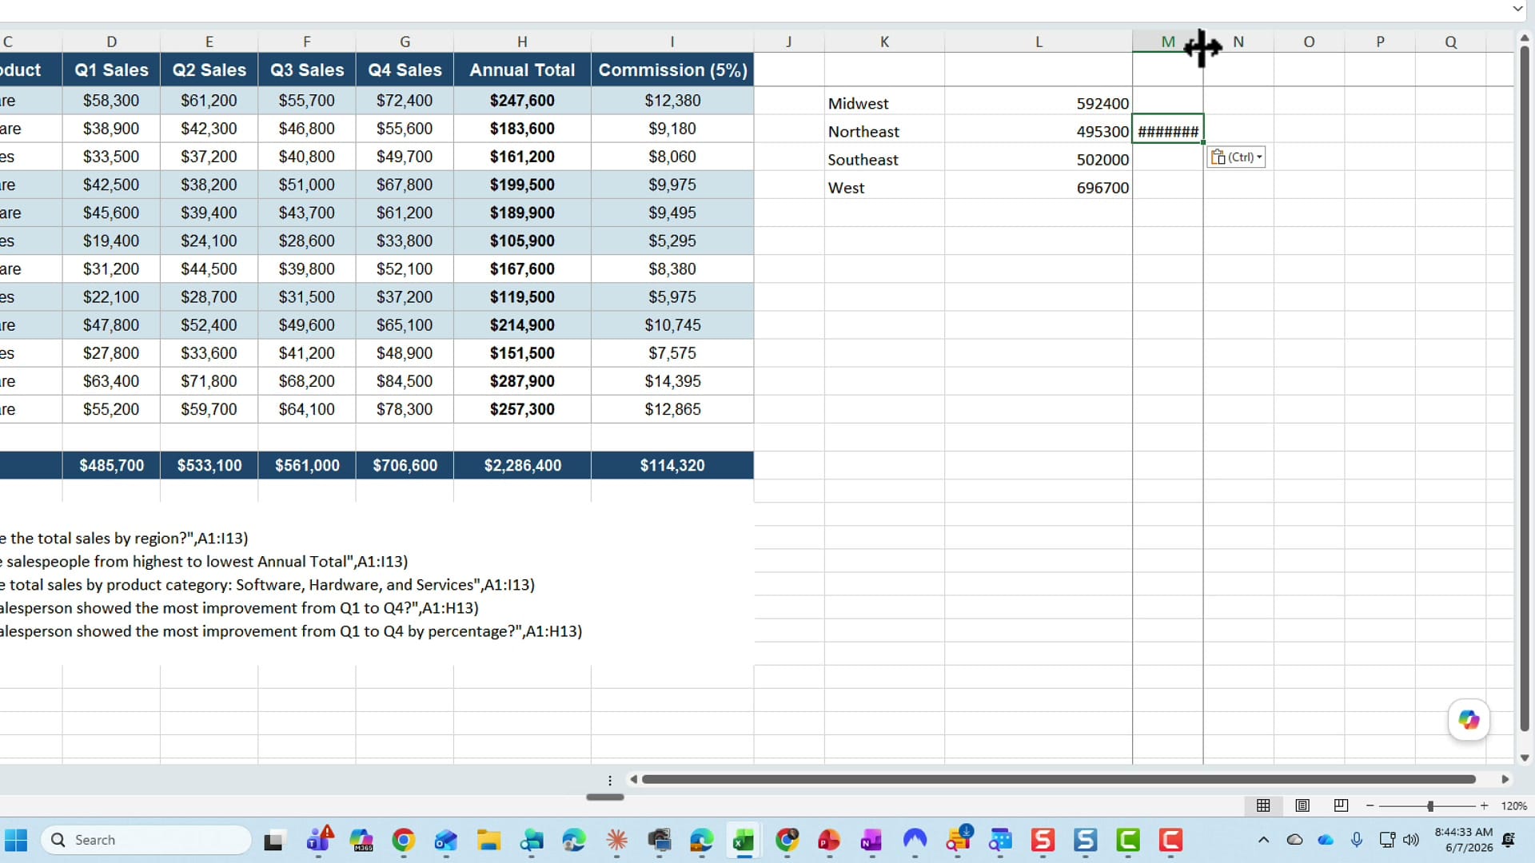Click the horizontal scroll right arrow
The height and width of the screenshot is (863, 1535).
1505,779
